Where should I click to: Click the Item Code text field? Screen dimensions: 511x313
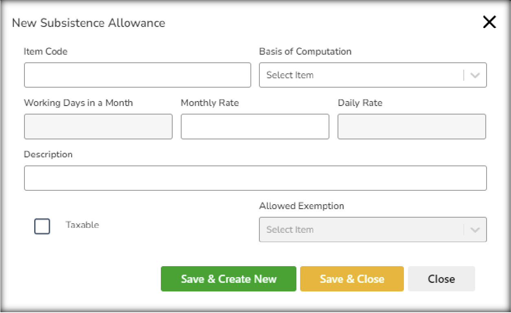click(x=137, y=75)
